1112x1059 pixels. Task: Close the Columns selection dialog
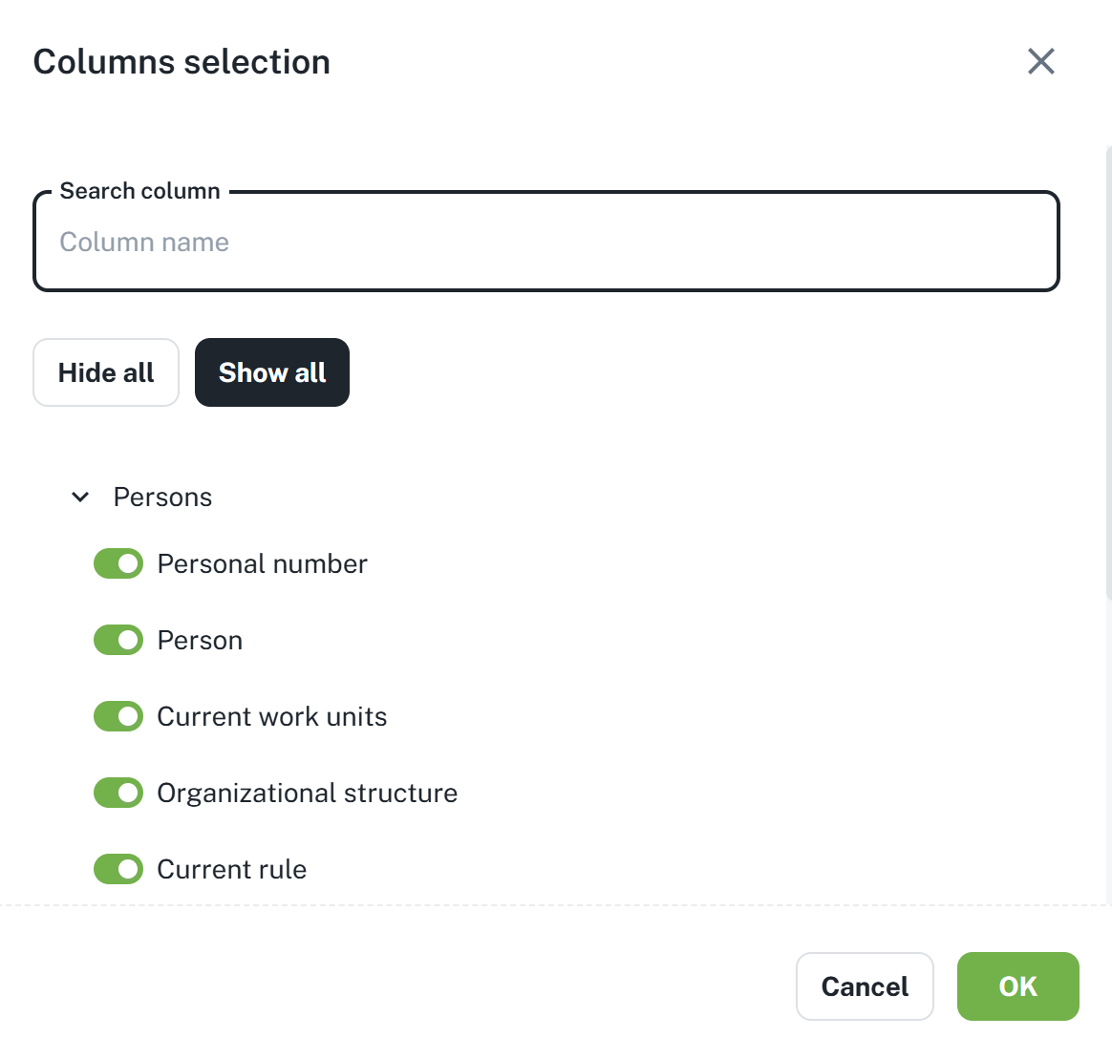pyautogui.click(x=1040, y=62)
